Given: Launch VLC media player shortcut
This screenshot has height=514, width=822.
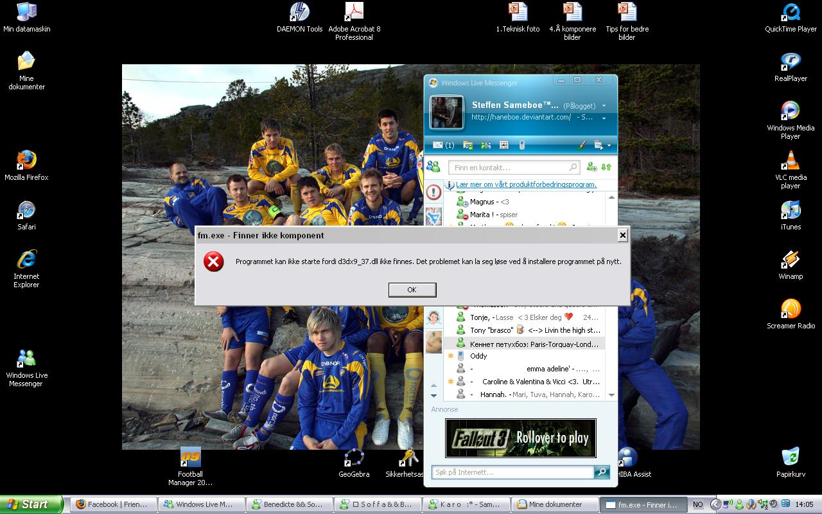Looking at the screenshot, I should (x=791, y=170).
